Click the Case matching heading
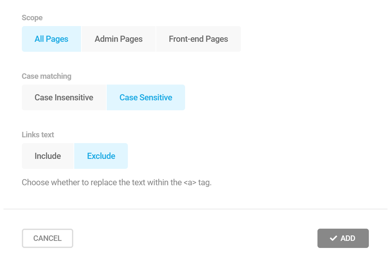The image size is (392, 265). [x=46, y=76]
